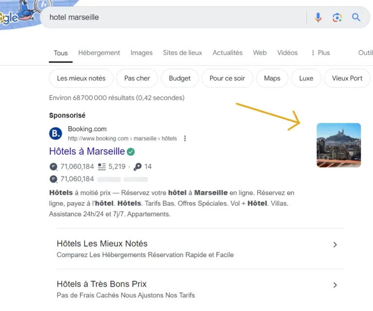The width and height of the screenshot is (373, 311).
Task: Click the 5,219 value
Action: pyautogui.click(x=117, y=167)
